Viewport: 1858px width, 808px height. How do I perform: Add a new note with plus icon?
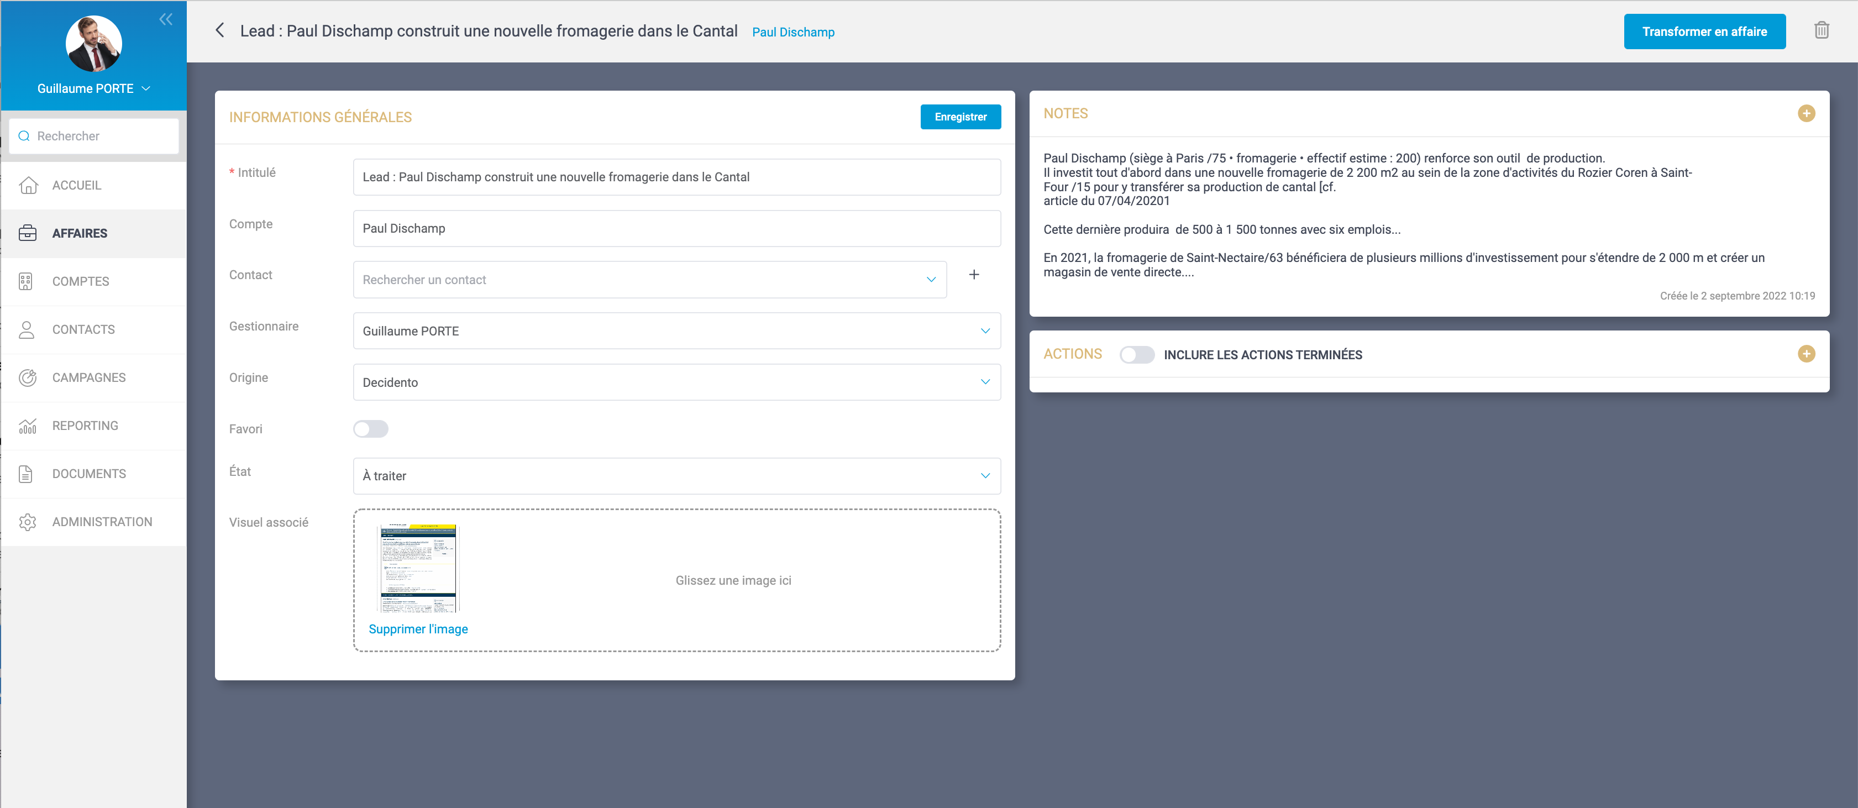[x=1805, y=113]
